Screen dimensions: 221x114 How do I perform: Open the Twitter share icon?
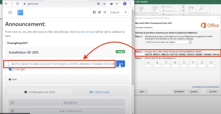pos(99,12)
